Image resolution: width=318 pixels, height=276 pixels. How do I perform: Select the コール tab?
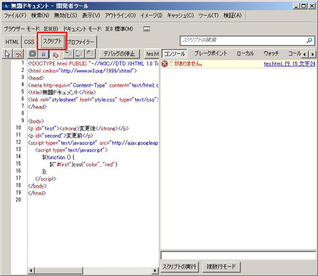point(295,54)
